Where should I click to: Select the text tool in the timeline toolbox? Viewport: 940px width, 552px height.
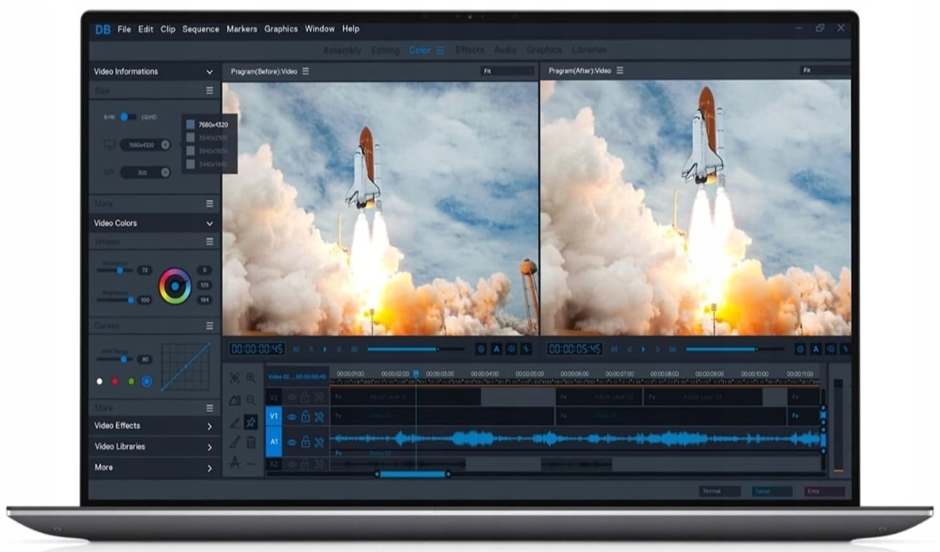point(235,463)
